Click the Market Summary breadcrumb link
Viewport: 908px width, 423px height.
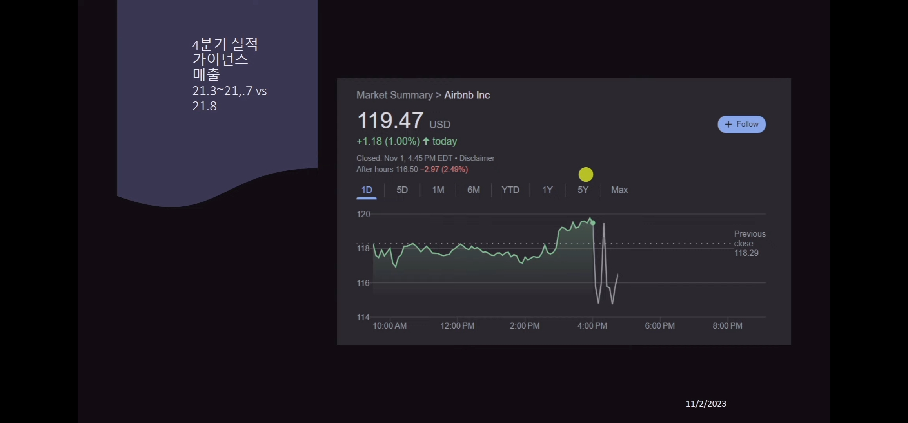(x=394, y=95)
